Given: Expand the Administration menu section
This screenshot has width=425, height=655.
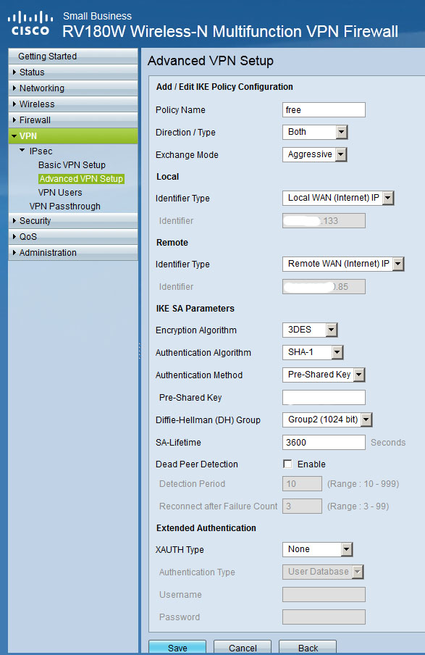Looking at the screenshot, I should click(x=72, y=252).
